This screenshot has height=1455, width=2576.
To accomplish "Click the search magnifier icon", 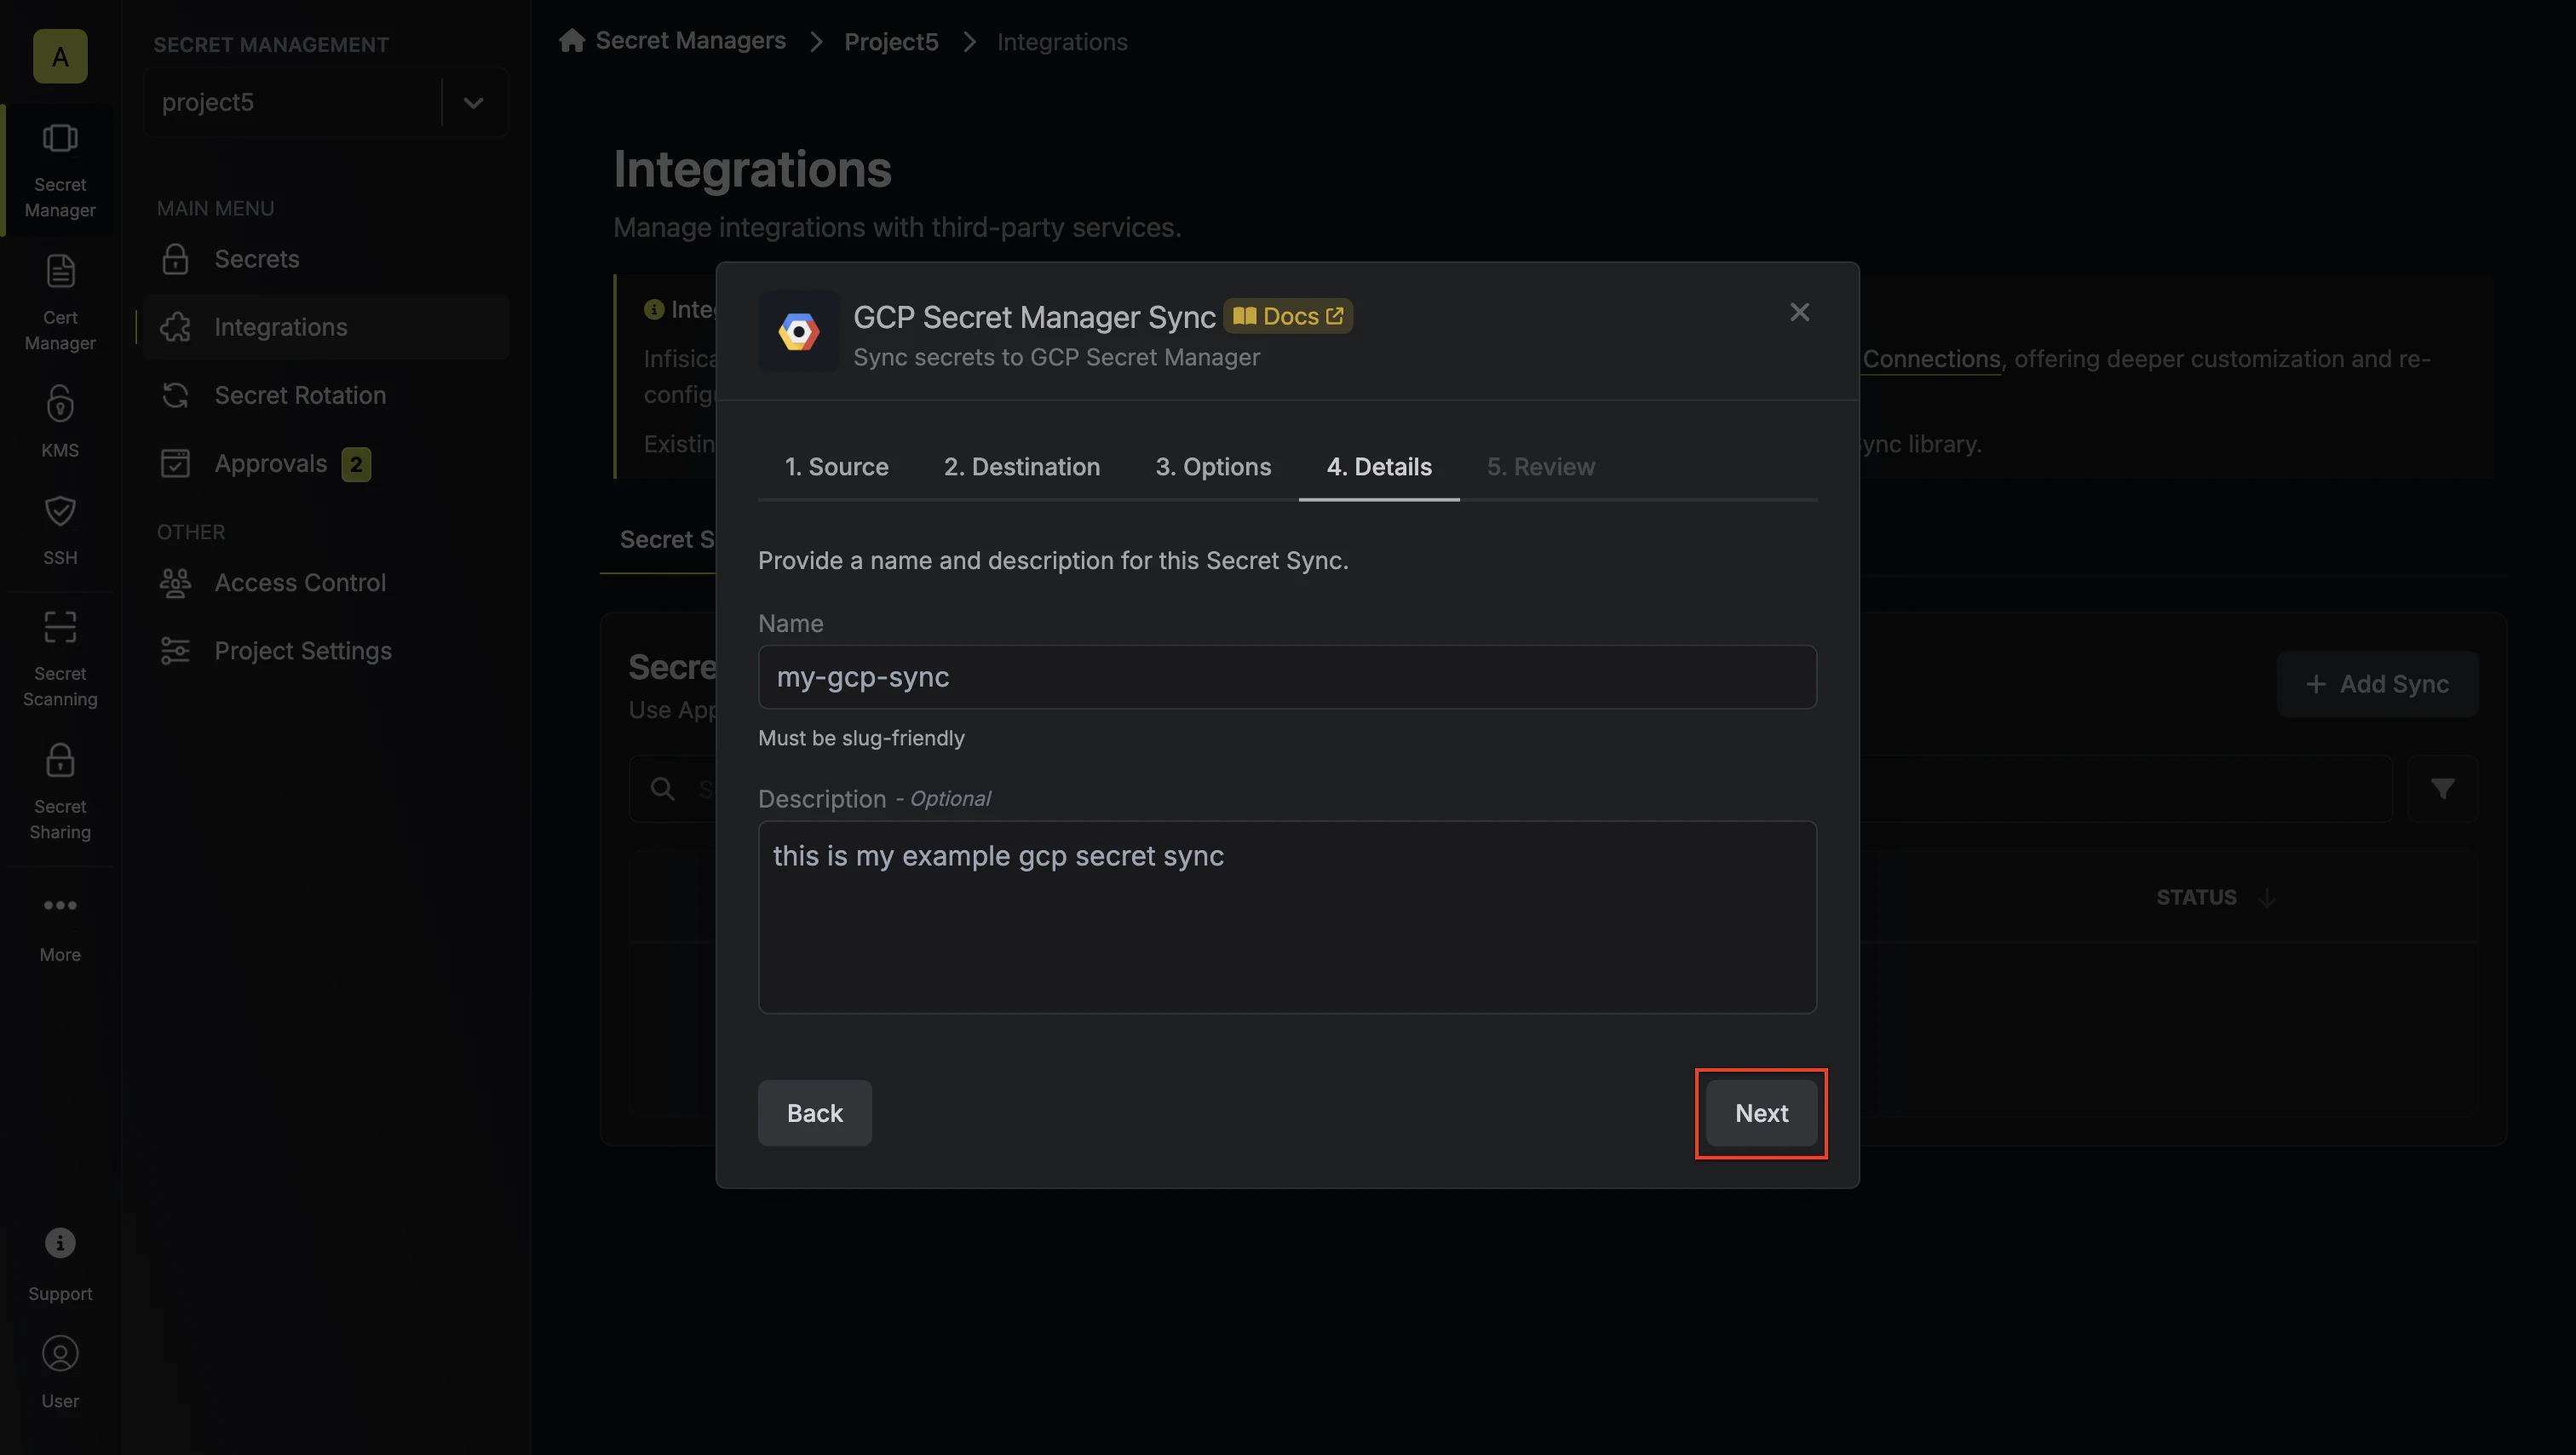I will [x=662, y=789].
